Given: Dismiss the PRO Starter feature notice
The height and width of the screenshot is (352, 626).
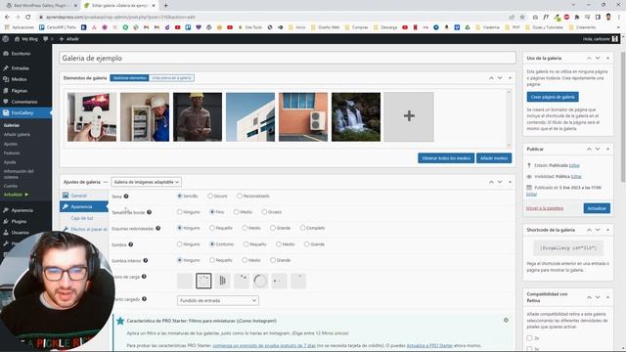Looking at the screenshot, I should pos(506,320).
